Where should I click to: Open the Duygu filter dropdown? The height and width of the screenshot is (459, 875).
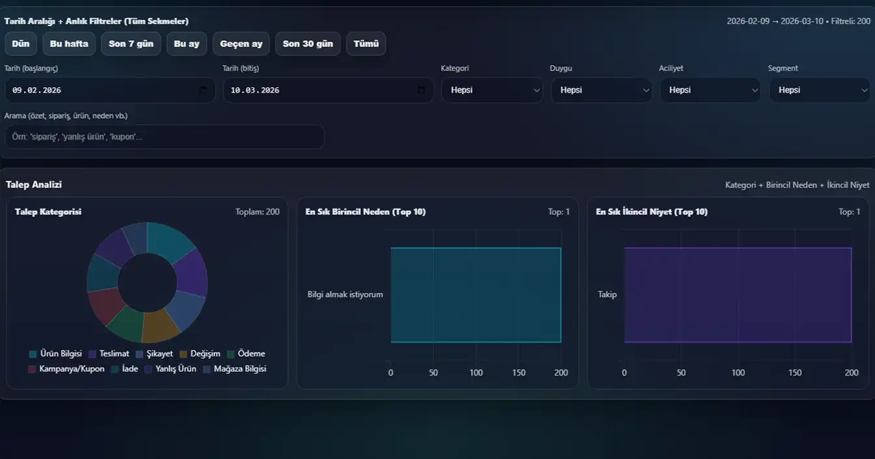601,90
